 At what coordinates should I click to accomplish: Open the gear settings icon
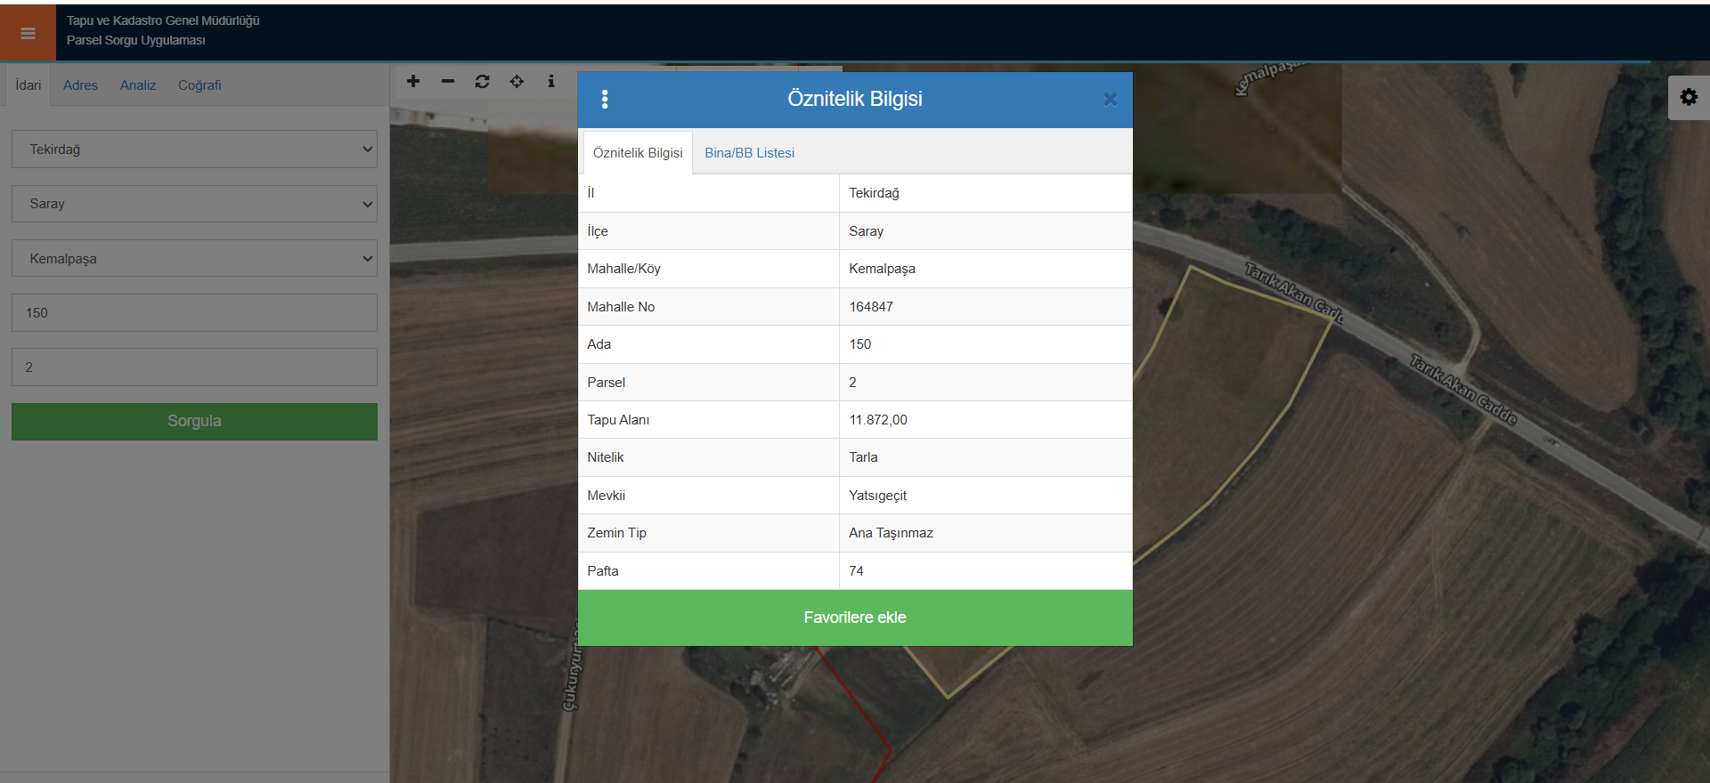[x=1689, y=97]
